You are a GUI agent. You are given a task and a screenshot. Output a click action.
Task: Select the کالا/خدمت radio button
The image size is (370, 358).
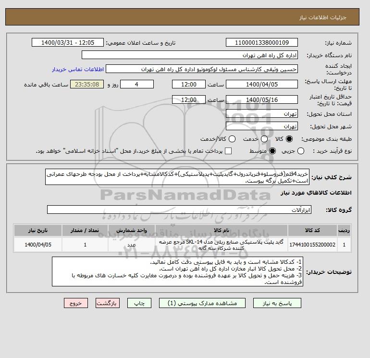232,139
